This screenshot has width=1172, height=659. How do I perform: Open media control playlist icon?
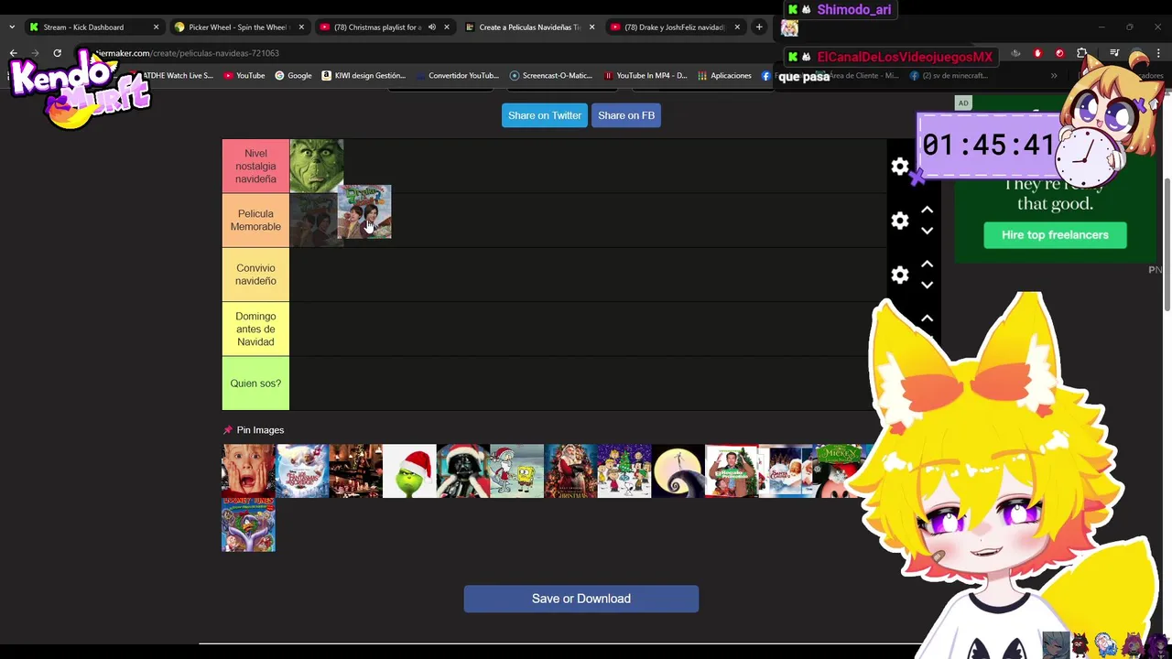[1114, 53]
